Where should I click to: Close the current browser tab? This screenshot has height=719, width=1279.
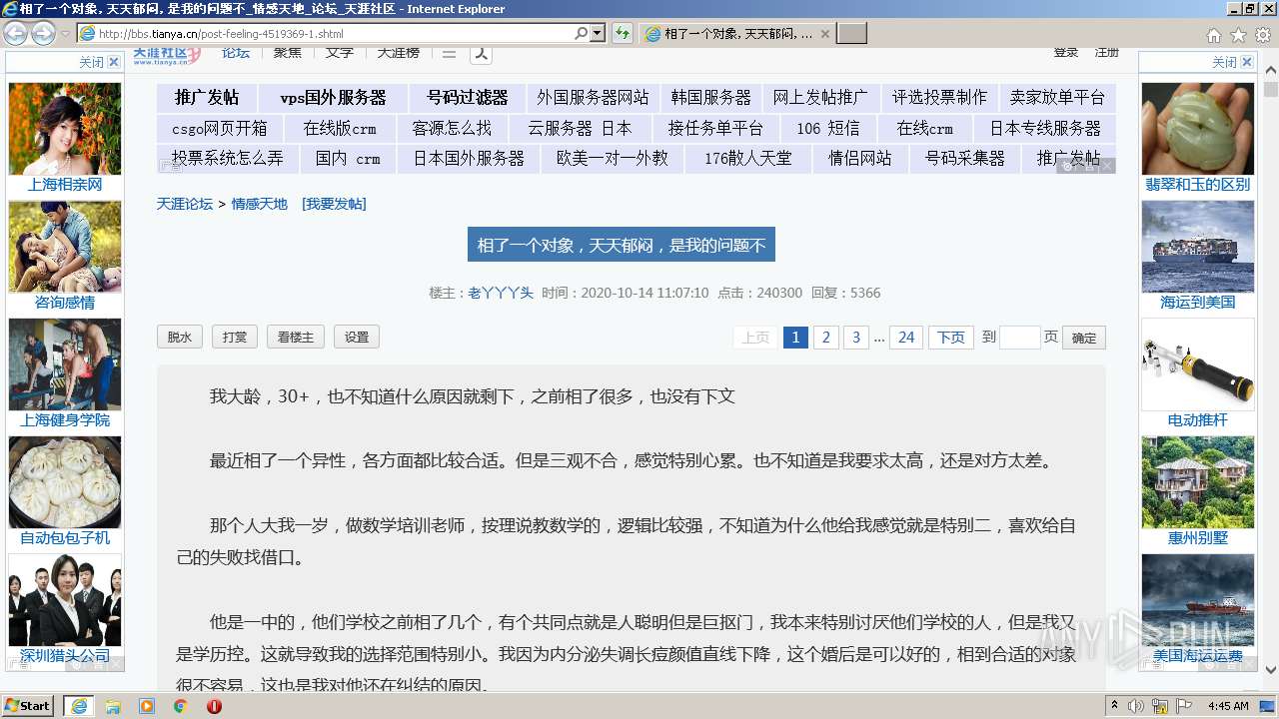click(x=825, y=34)
